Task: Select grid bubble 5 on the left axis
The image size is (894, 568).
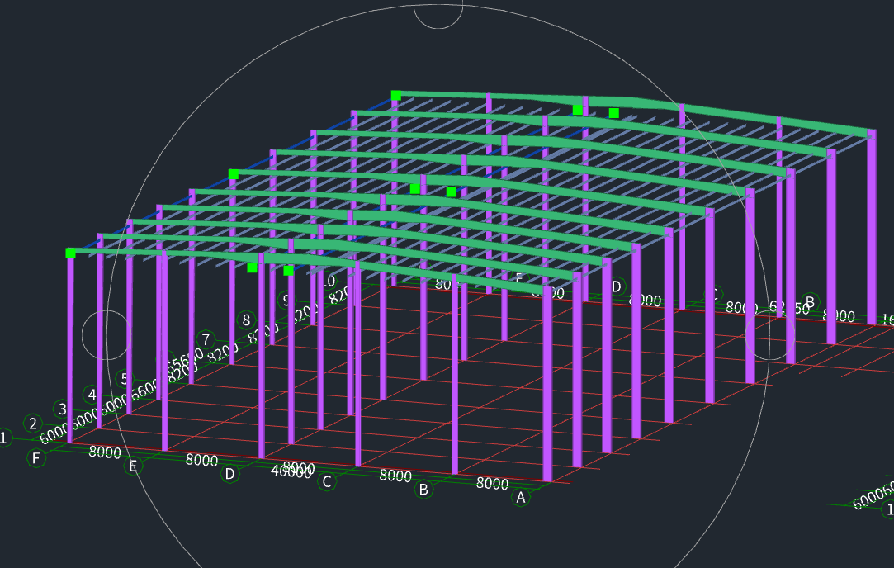Action: 125,379
